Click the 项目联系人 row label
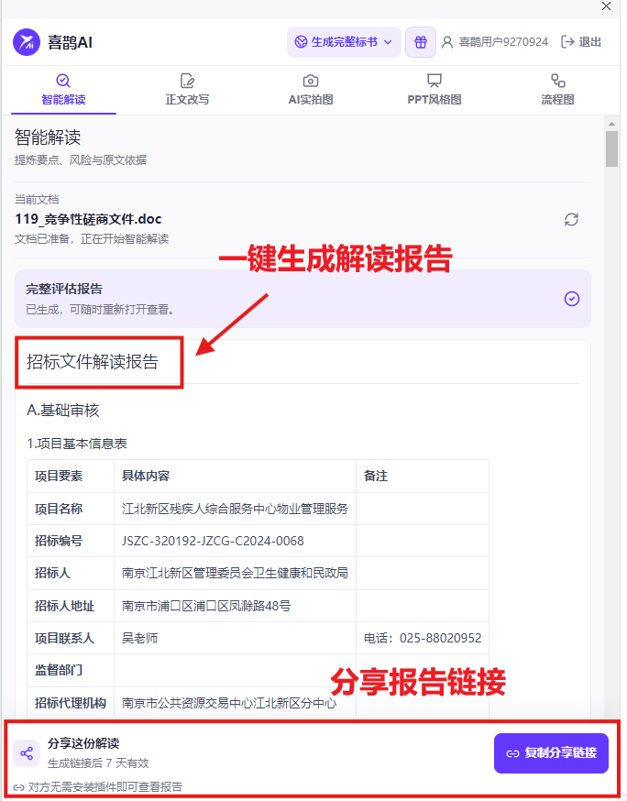Image resolution: width=627 pixels, height=801 pixels. (64, 638)
